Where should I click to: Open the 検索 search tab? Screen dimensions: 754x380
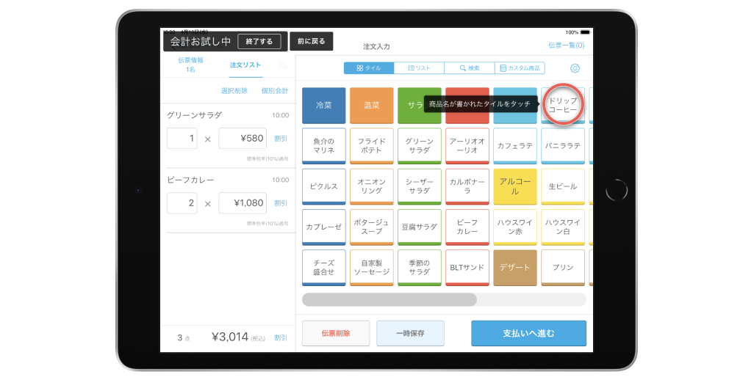(x=469, y=68)
